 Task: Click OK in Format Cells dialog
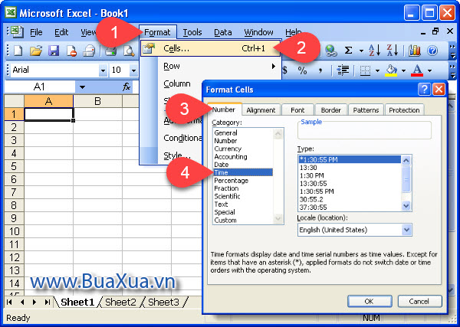(x=370, y=301)
